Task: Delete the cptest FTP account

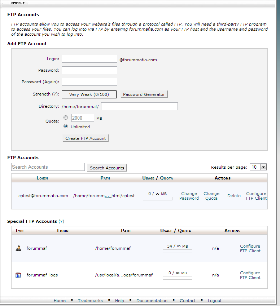Action: [234, 196]
